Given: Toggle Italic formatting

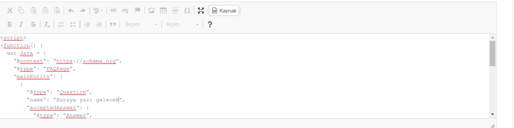Looking at the screenshot, I should pyautogui.click(x=21, y=24).
